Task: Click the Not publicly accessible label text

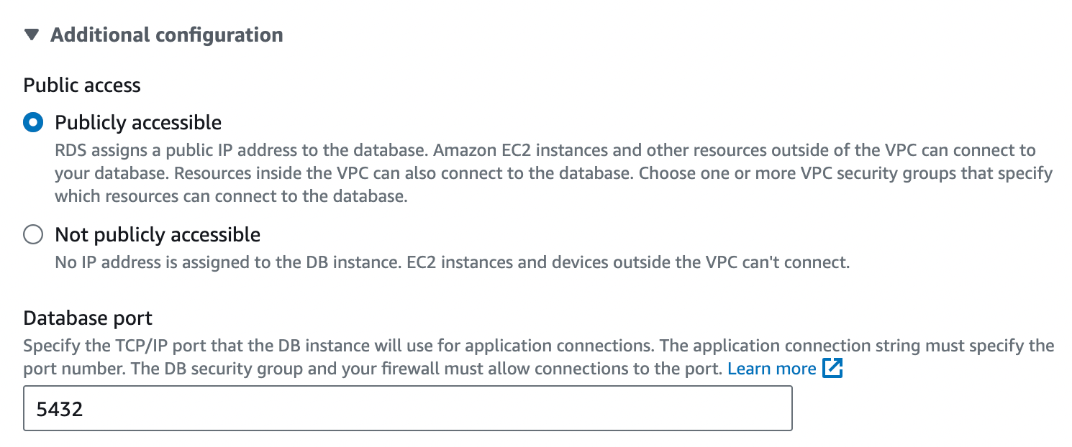Action: pos(158,235)
